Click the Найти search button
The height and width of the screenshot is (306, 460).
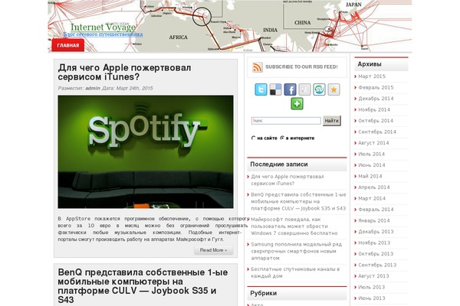(332, 121)
